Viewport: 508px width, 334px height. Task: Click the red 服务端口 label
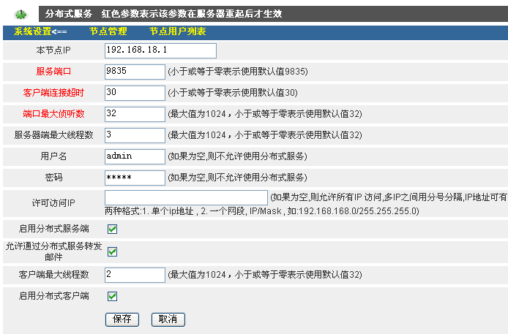coord(53,72)
